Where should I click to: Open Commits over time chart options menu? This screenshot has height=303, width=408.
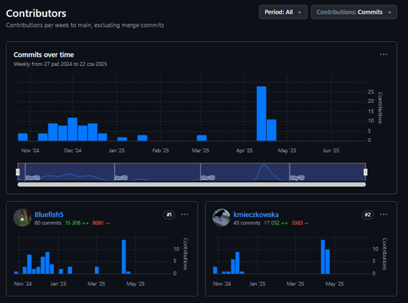tap(384, 55)
